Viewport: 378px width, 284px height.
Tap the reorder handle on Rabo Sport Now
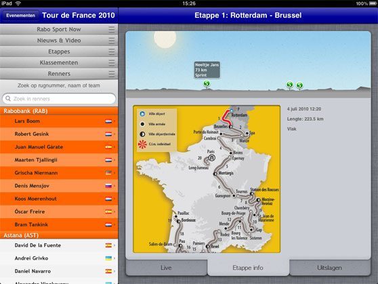(111, 29)
